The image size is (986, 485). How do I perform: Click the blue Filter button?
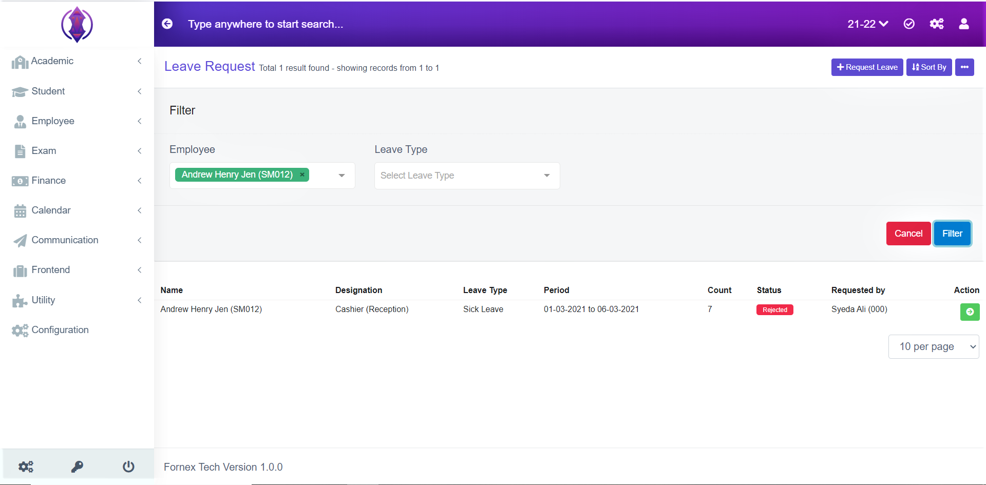(952, 234)
